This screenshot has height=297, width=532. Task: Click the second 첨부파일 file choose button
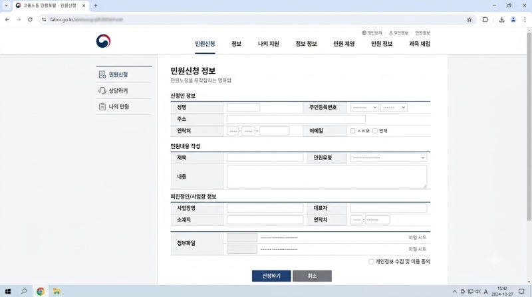click(242, 249)
